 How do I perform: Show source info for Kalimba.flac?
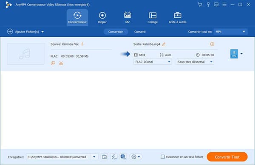click(82, 44)
